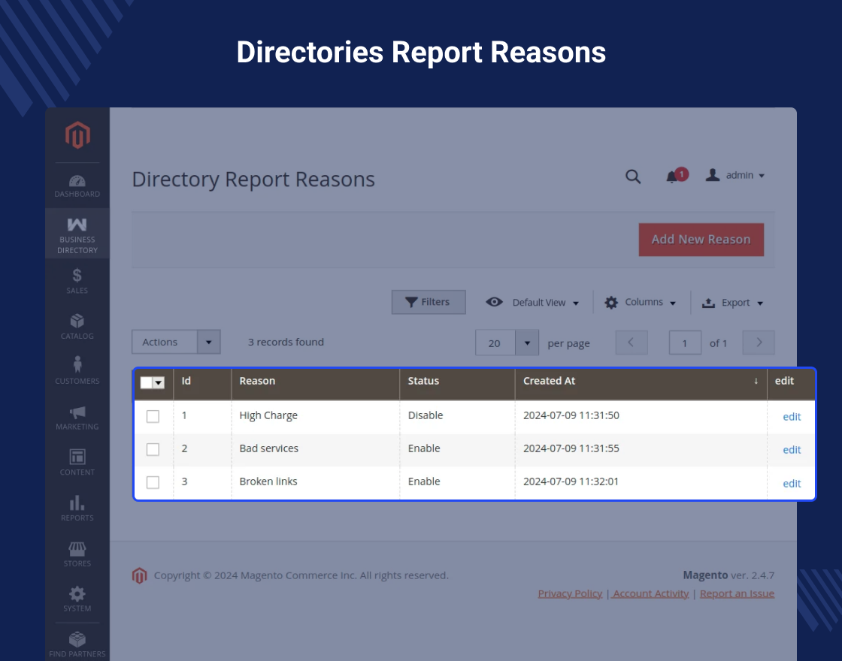The width and height of the screenshot is (842, 661).
Task: Open the Marketing megaphone menu
Action: click(77, 418)
